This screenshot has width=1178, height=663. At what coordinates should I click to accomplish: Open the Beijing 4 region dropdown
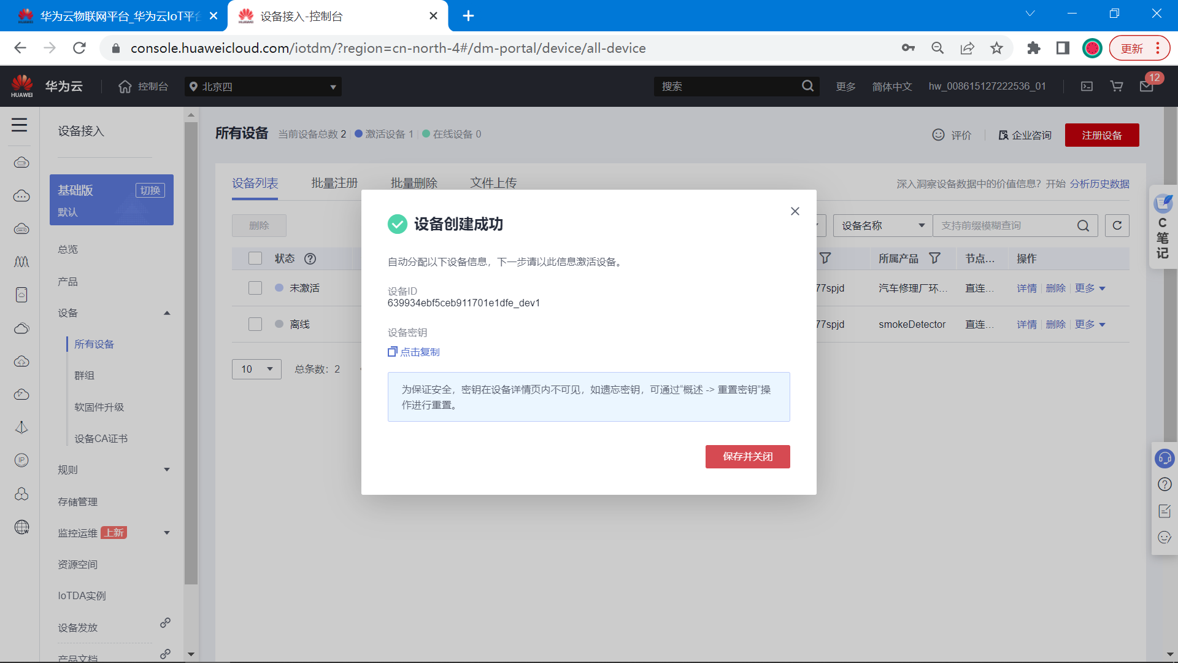click(263, 87)
